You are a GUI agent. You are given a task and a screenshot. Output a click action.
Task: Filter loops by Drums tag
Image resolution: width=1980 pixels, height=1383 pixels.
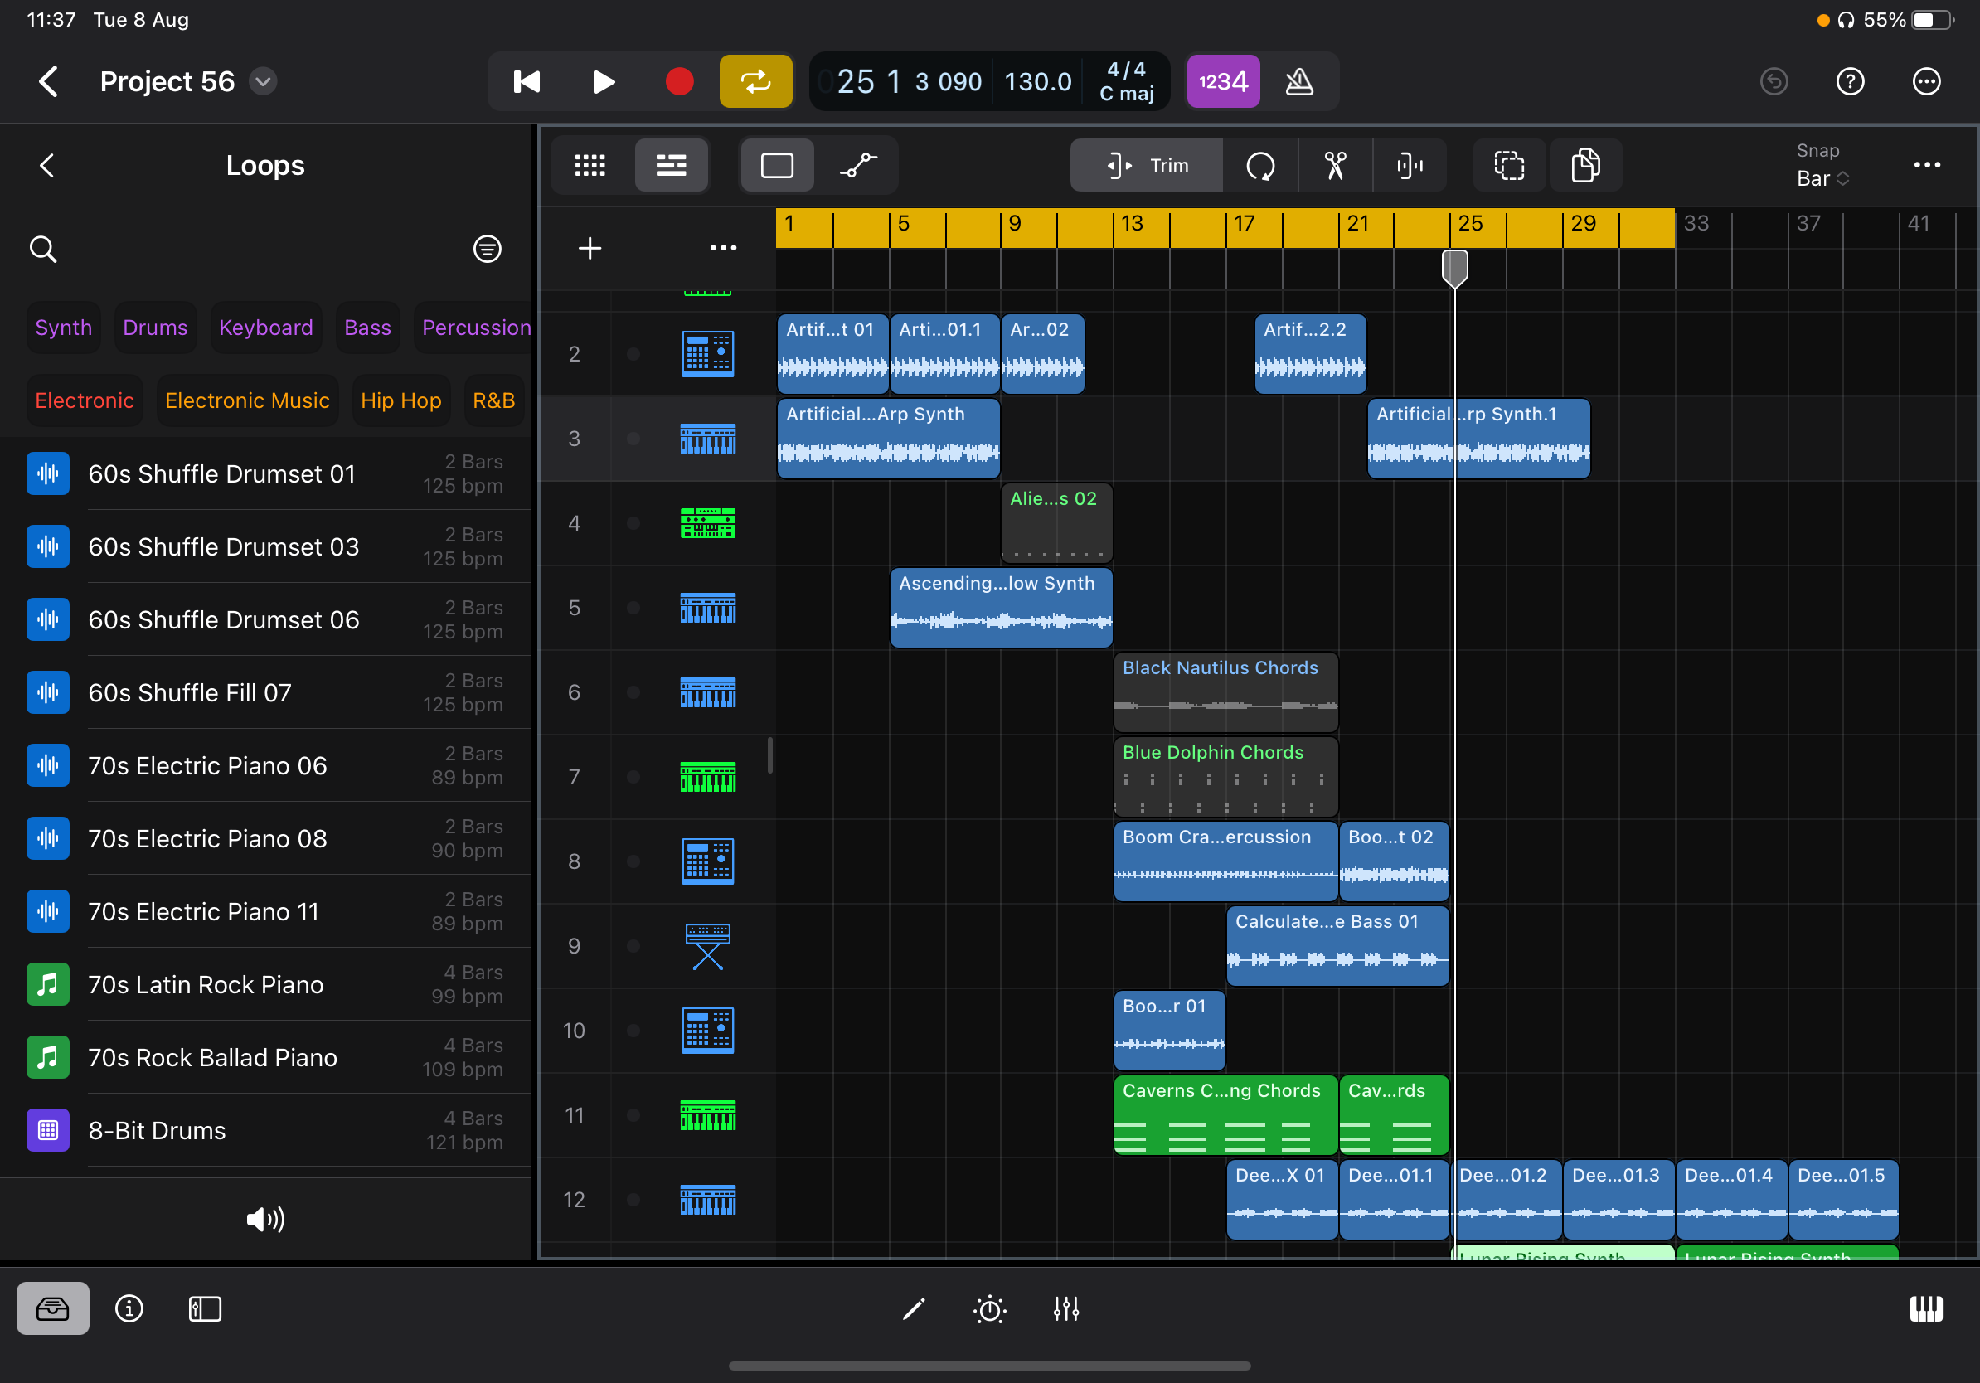[x=155, y=328]
